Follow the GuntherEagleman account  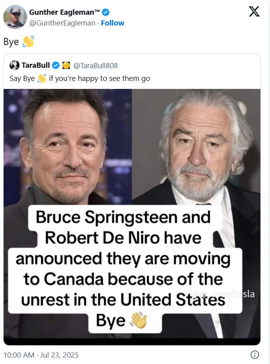point(112,23)
